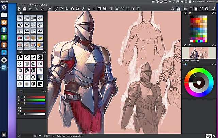
Task: Select the Pan View cross-arrows tool
Action: pos(111,9)
